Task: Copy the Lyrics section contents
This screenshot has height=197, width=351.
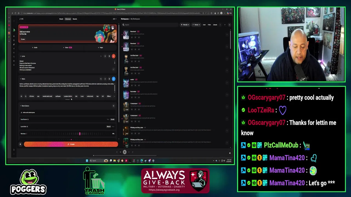Action: click(x=105, y=56)
